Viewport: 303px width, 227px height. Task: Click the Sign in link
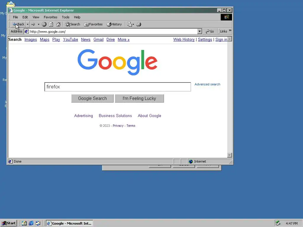[x=221, y=39]
